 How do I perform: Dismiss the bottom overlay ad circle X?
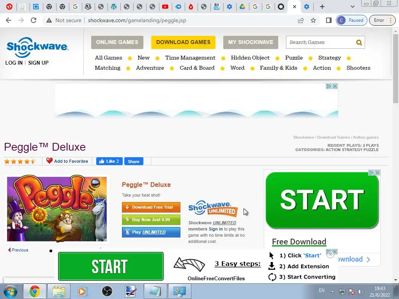[x=330, y=254]
